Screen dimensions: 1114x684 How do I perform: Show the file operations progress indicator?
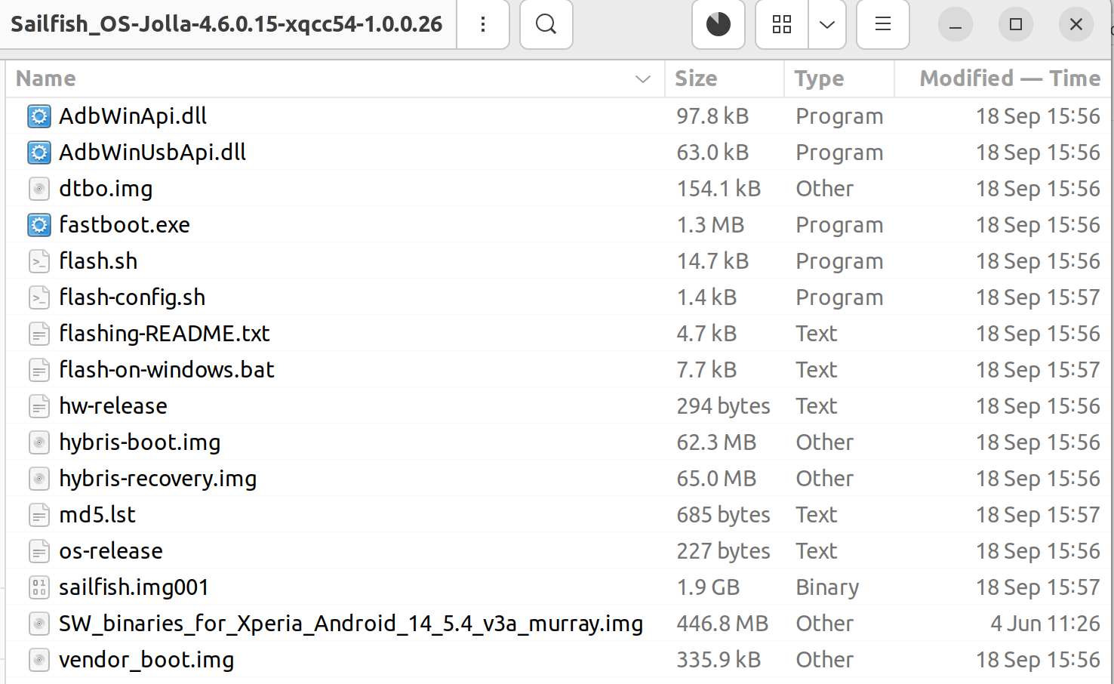[719, 24]
